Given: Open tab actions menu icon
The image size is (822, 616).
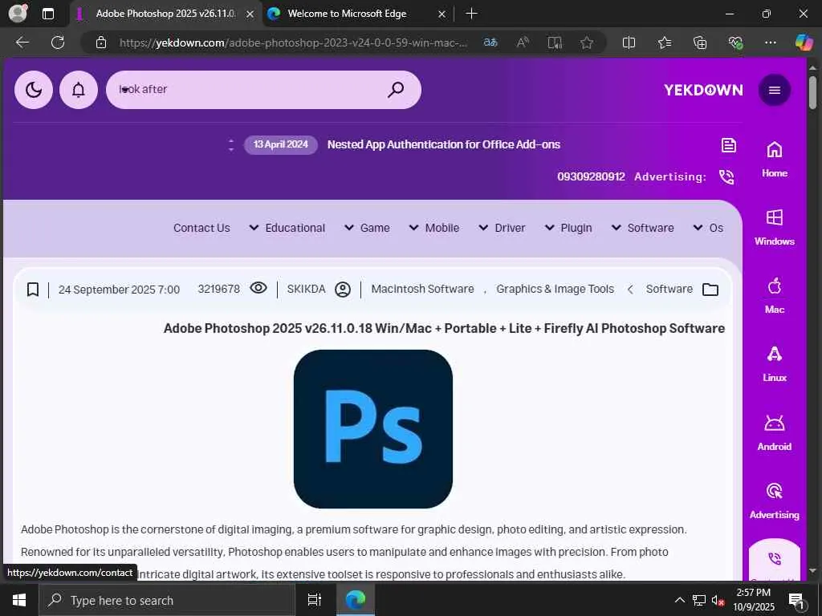Looking at the screenshot, I should pyautogui.click(x=48, y=14).
